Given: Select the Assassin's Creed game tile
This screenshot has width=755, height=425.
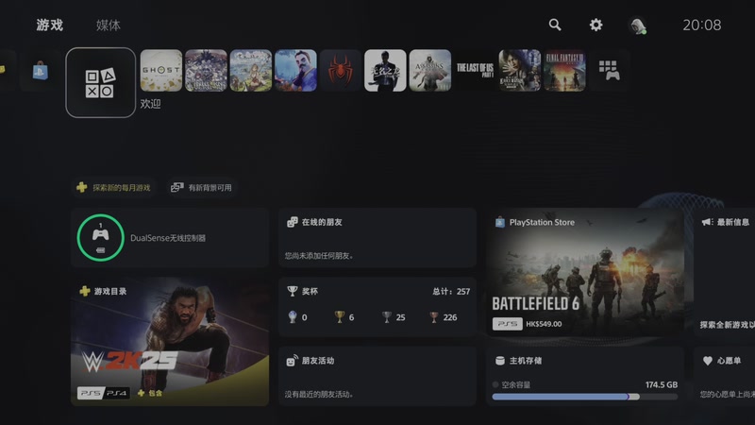Looking at the screenshot, I should pyautogui.click(x=430, y=70).
